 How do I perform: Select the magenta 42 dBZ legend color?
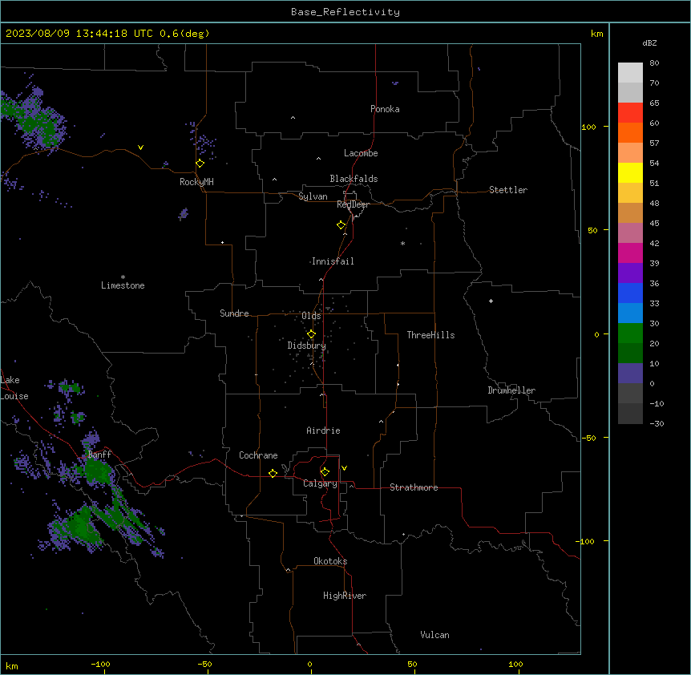click(630, 253)
